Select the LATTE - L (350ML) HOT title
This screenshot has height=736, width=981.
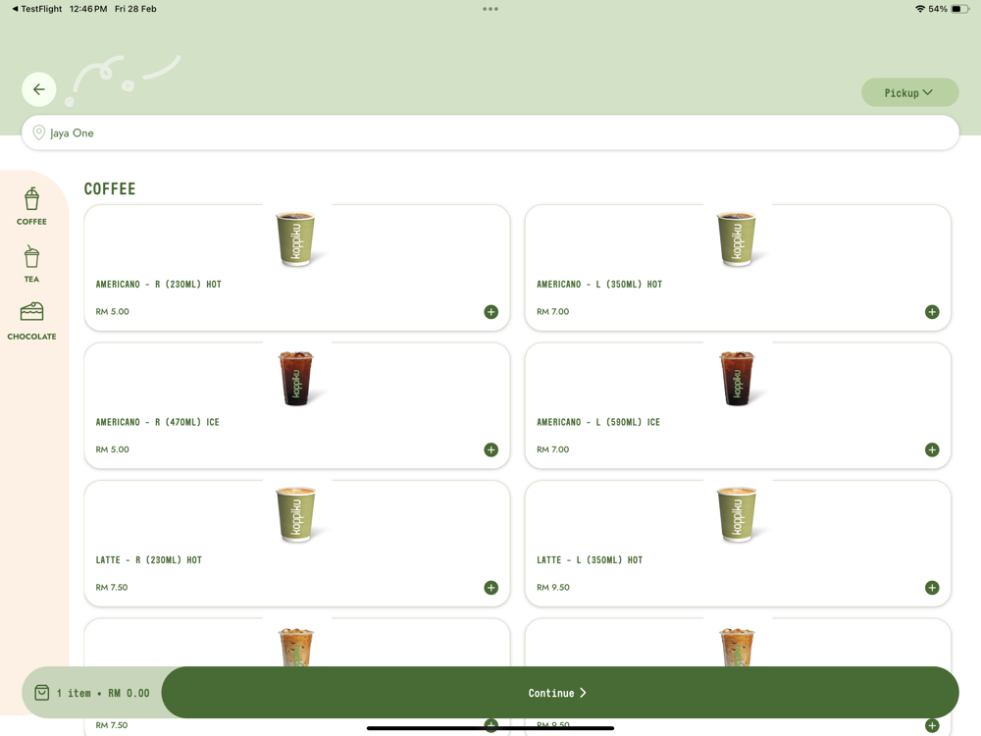(590, 559)
